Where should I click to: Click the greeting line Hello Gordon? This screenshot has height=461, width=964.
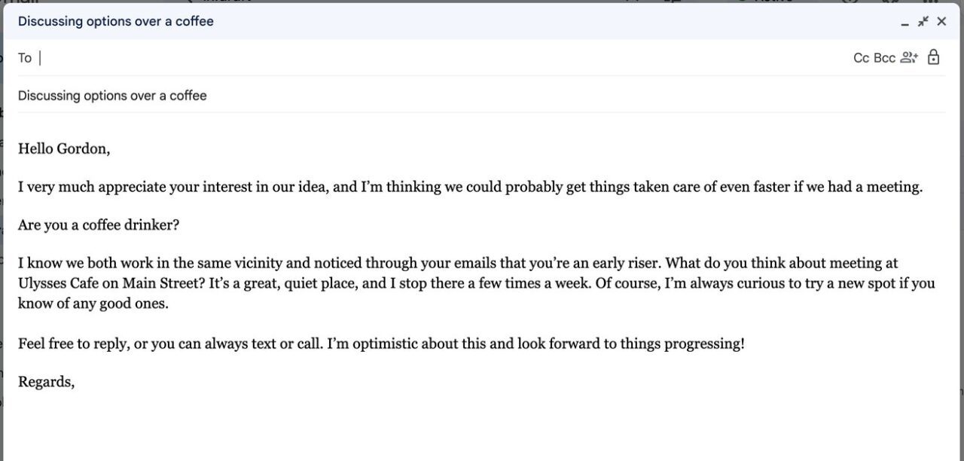pyautogui.click(x=64, y=148)
